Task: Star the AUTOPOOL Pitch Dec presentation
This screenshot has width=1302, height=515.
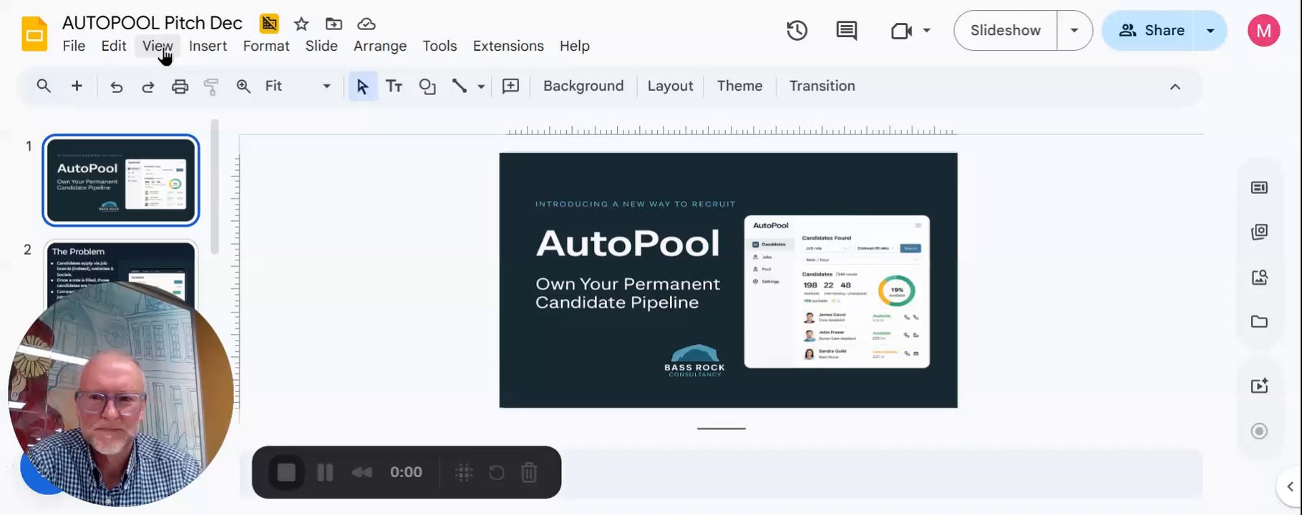Action: tap(301, 24)
